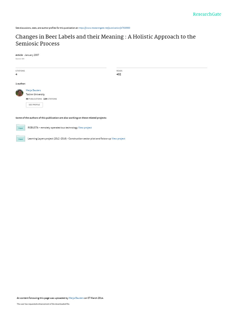The height and width of the screenshot is (311, 233).
Task: Click the Article January 2007 label
Action: pos(27,55)
